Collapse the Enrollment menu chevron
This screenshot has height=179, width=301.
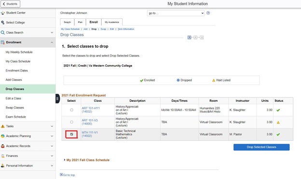pos(52,42)
